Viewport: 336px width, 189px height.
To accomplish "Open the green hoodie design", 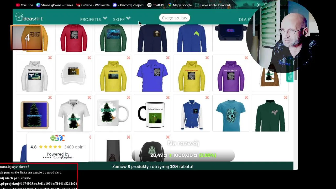I will coord(113,38).
